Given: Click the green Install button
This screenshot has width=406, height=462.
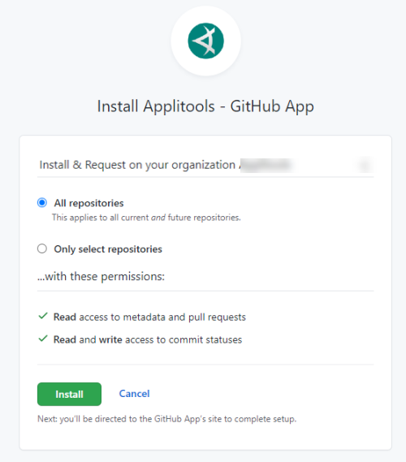Looking at the screenshot, I should (69, 394).
